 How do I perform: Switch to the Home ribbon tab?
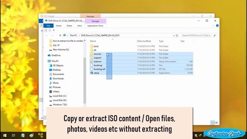[x=59, y=26]
